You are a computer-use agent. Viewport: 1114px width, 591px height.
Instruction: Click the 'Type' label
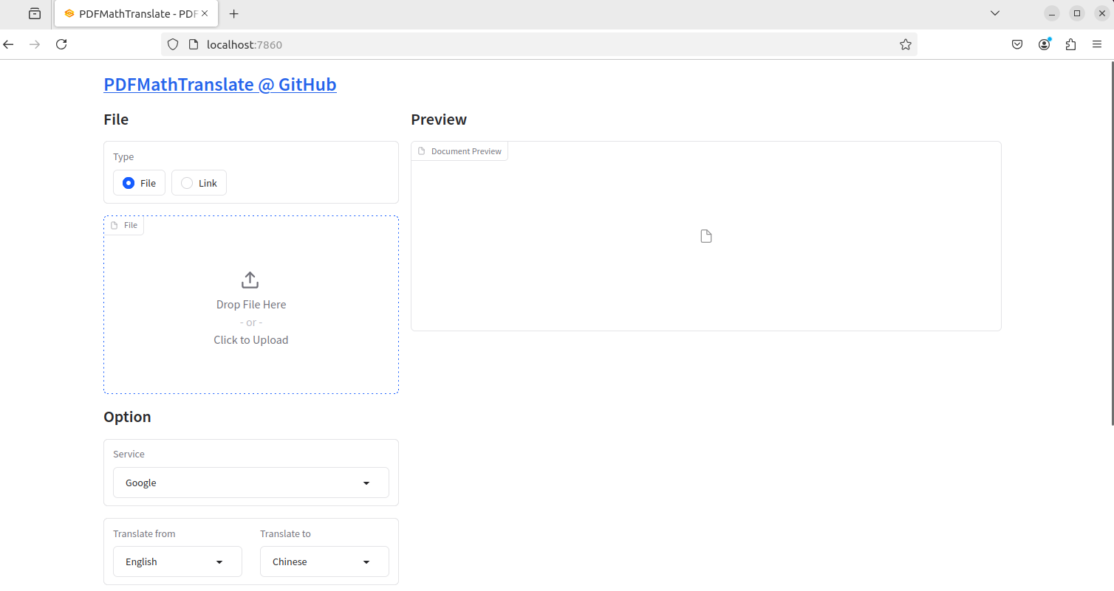(x=123, y=156)
